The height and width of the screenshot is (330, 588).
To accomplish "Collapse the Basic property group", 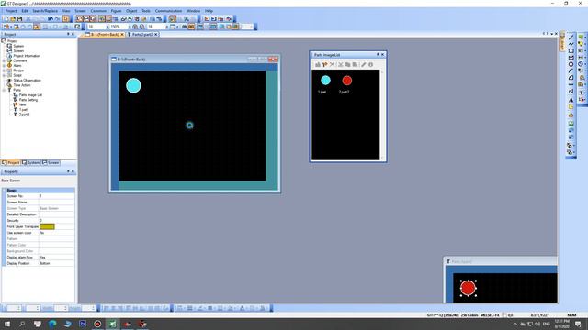I will [4, 191].
